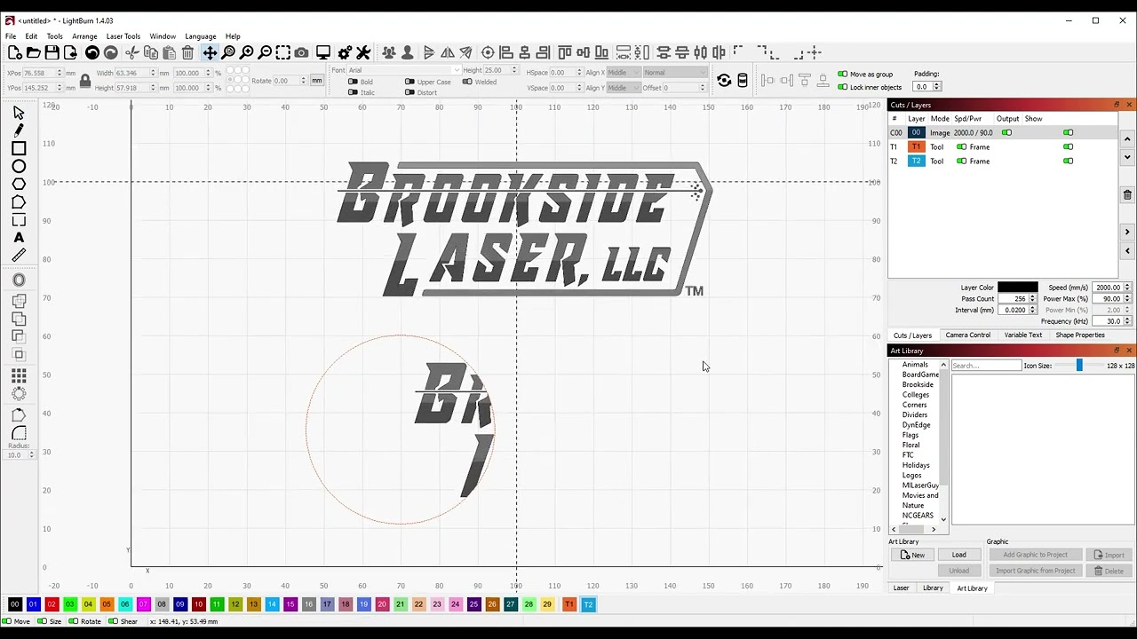Adjust the Radius stepper in left toolbar
This screenshot has width=1137, height=639.
(x=31, y=454)
